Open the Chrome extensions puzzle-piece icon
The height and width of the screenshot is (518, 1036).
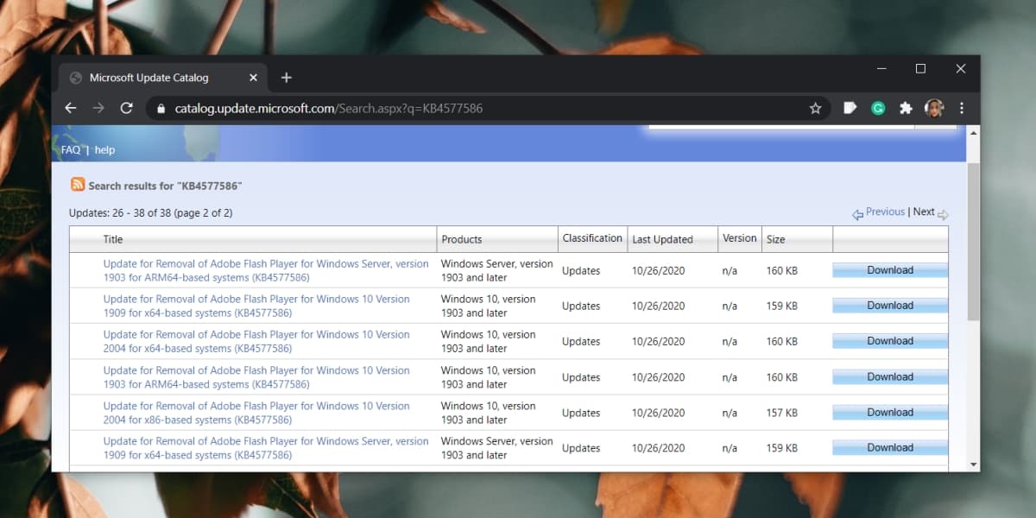tap(906, 108)
